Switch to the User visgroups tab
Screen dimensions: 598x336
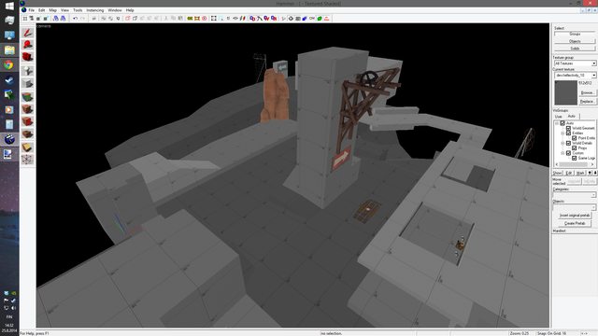pos(559,116)
